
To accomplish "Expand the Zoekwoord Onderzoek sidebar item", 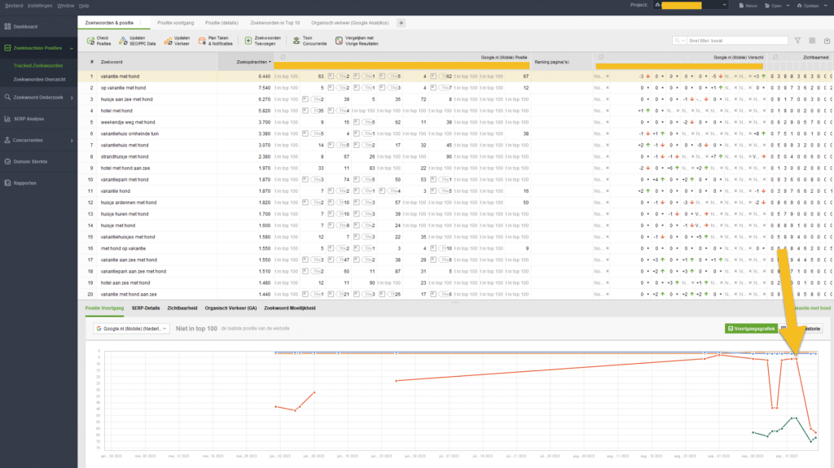I will pyautogui.click(x=72, y=98).
